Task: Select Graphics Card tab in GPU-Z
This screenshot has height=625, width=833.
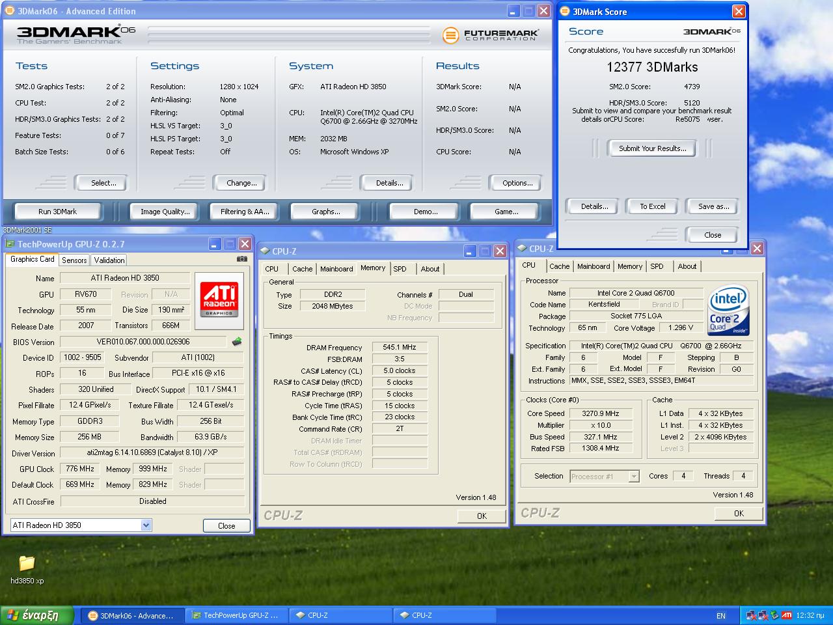Action: (x=33, y=259)
